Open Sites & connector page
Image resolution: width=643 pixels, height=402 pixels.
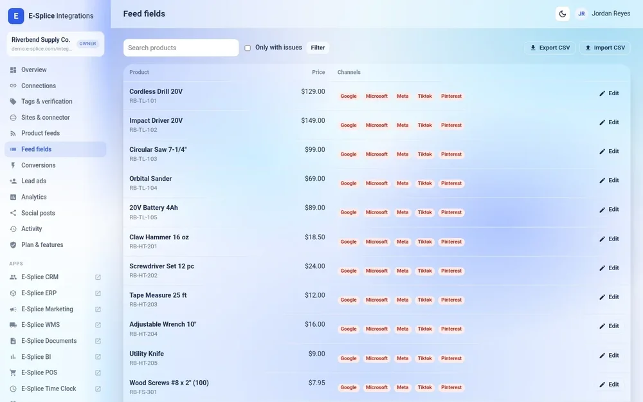[x=55, y=117]
